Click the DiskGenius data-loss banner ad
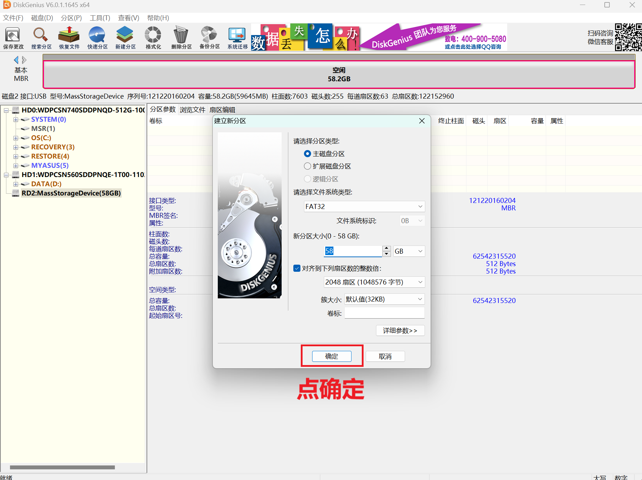642x480 pixels. coord(379,37)
